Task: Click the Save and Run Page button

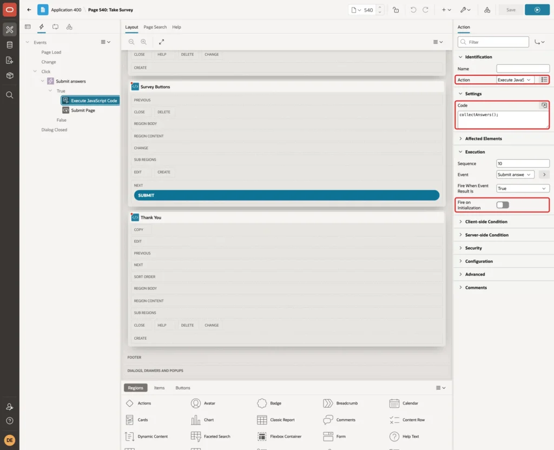Action: point(537,10)
